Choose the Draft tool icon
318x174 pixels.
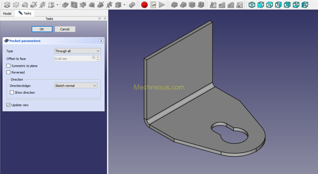(192, 5)
